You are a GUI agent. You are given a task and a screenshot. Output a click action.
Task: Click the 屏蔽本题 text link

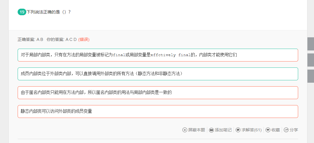(x=196, y=130)
